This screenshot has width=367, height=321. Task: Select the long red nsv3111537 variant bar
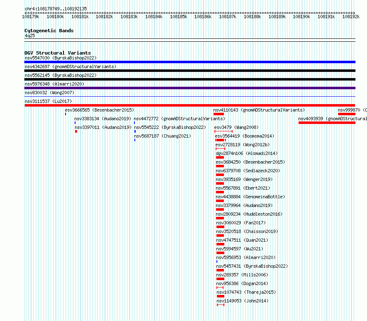click(190, 105)
